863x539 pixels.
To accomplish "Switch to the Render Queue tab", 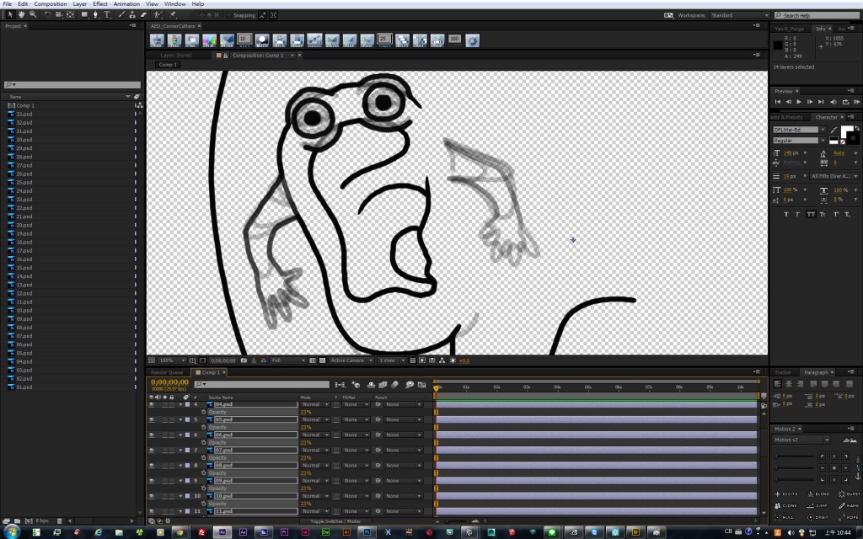I will click(167, 372).
